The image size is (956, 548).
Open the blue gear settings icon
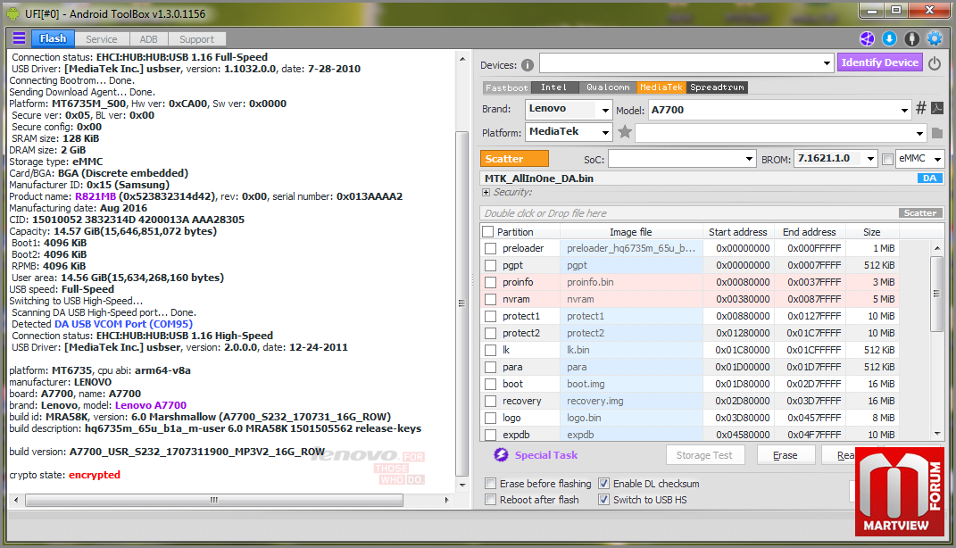(x=934, y=39)
